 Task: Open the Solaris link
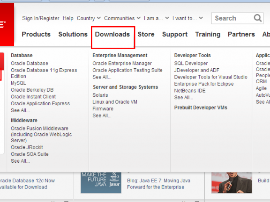coord(100,95)
